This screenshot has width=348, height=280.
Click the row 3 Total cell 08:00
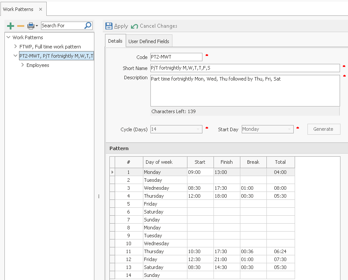coord(281,188)
